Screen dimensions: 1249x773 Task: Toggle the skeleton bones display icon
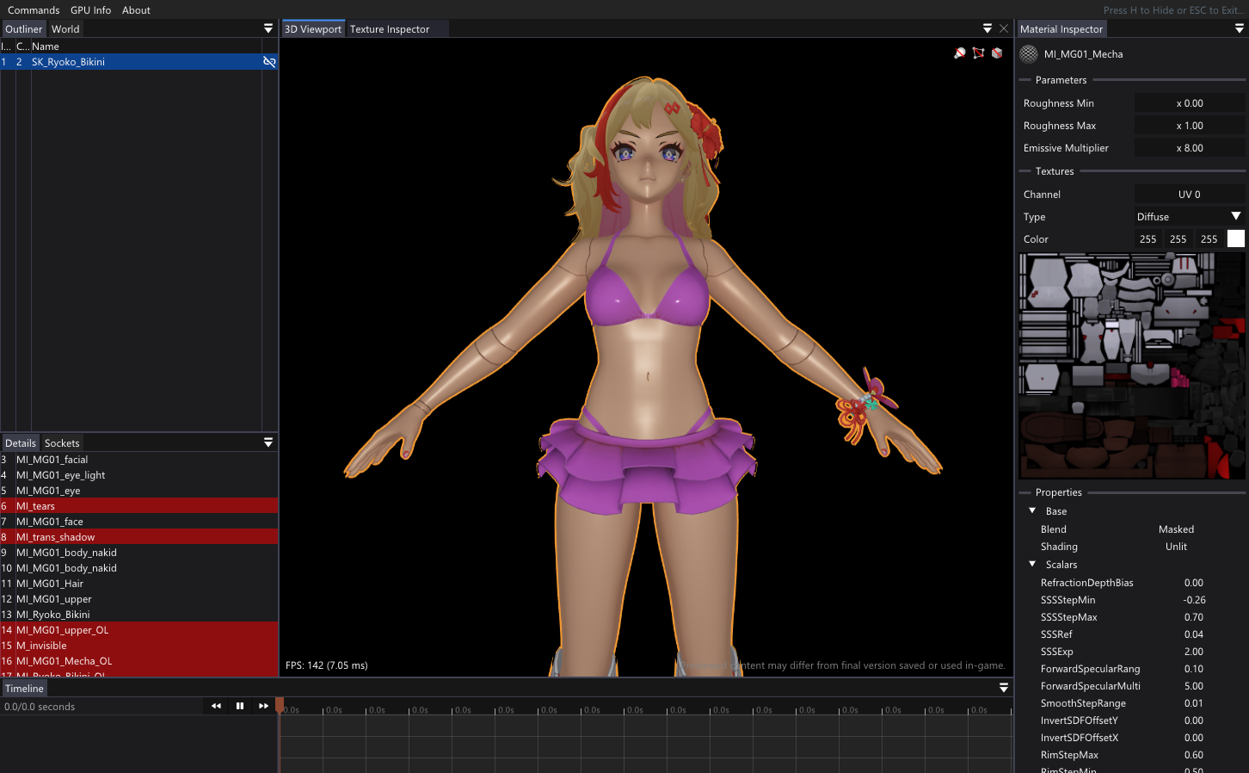pos(978,53)
